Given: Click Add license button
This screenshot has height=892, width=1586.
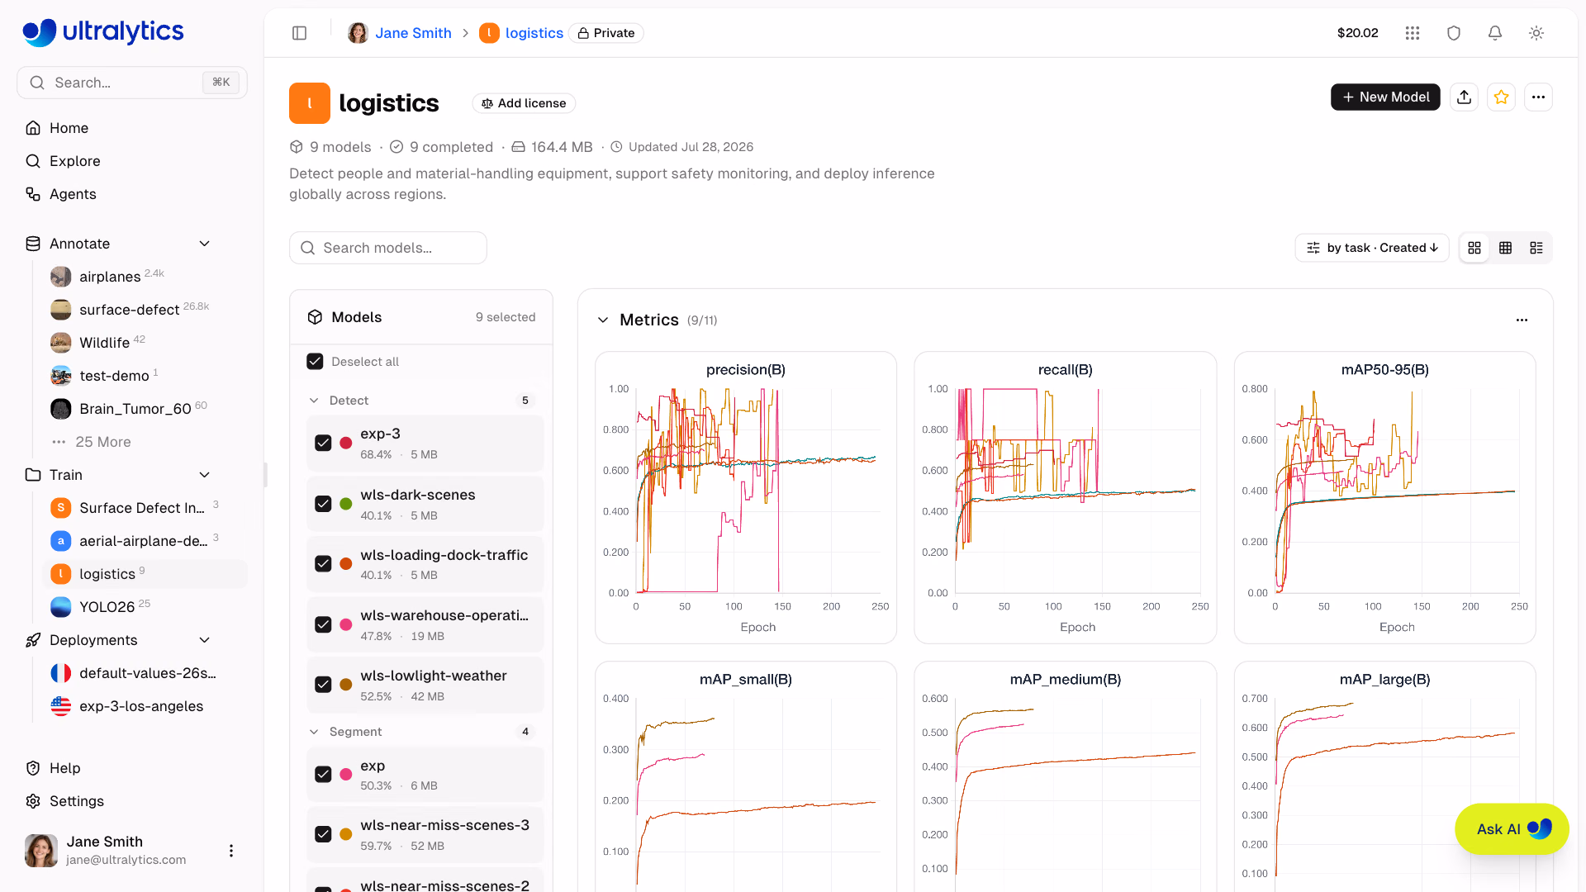Looking at the screenshot, I should (x=524, y=103).
